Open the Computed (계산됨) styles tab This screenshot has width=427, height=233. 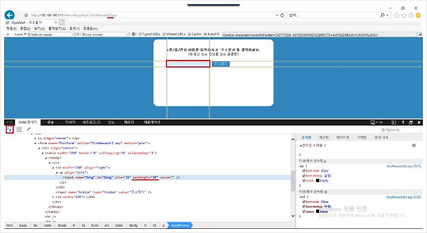pyautogui.click(x=324, y=138)
